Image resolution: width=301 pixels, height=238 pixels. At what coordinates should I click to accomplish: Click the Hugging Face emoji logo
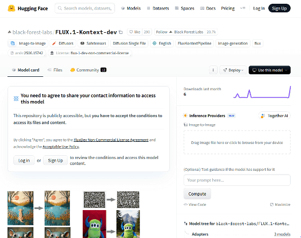[x=11, y=8]
